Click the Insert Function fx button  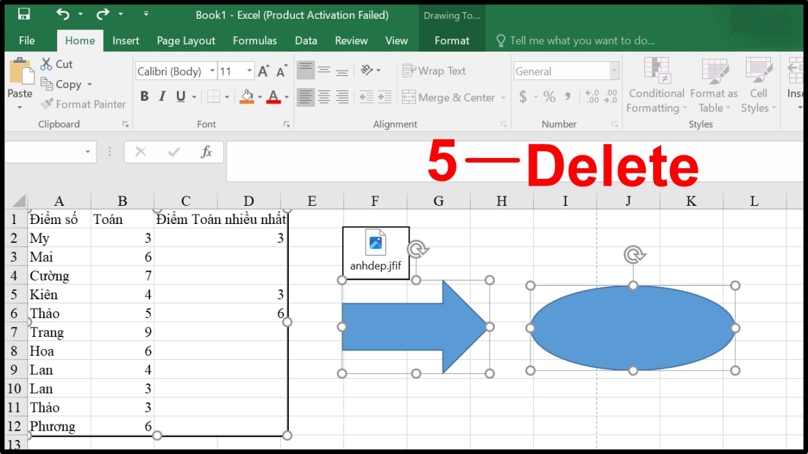(x=205, y=151)
